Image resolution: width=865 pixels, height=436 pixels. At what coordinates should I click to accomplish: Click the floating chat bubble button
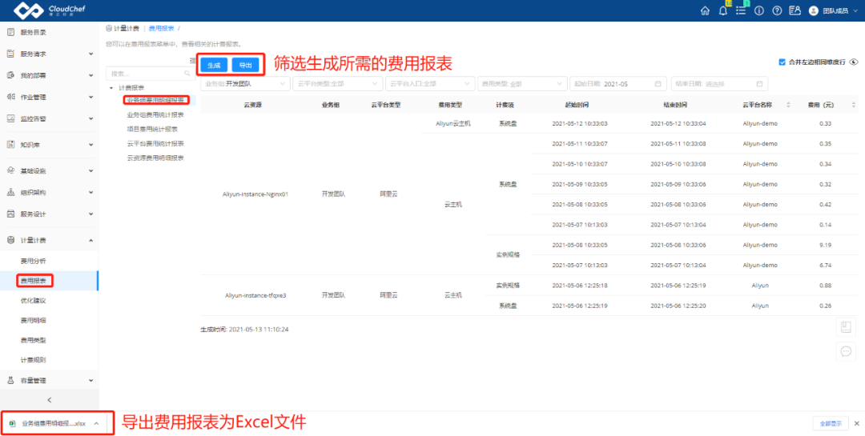(x=846, y=351)
